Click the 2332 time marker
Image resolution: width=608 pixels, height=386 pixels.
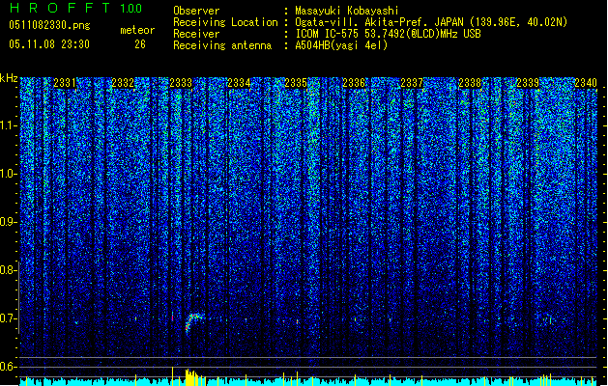coord(123,83)
